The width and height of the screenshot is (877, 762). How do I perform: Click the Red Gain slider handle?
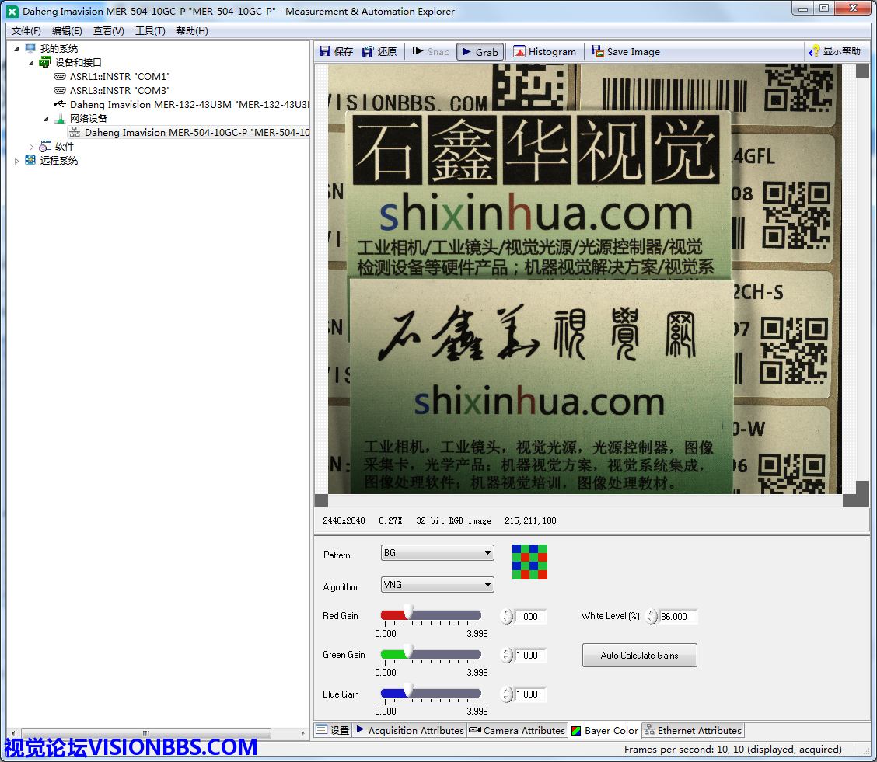(x=407, y=614)
